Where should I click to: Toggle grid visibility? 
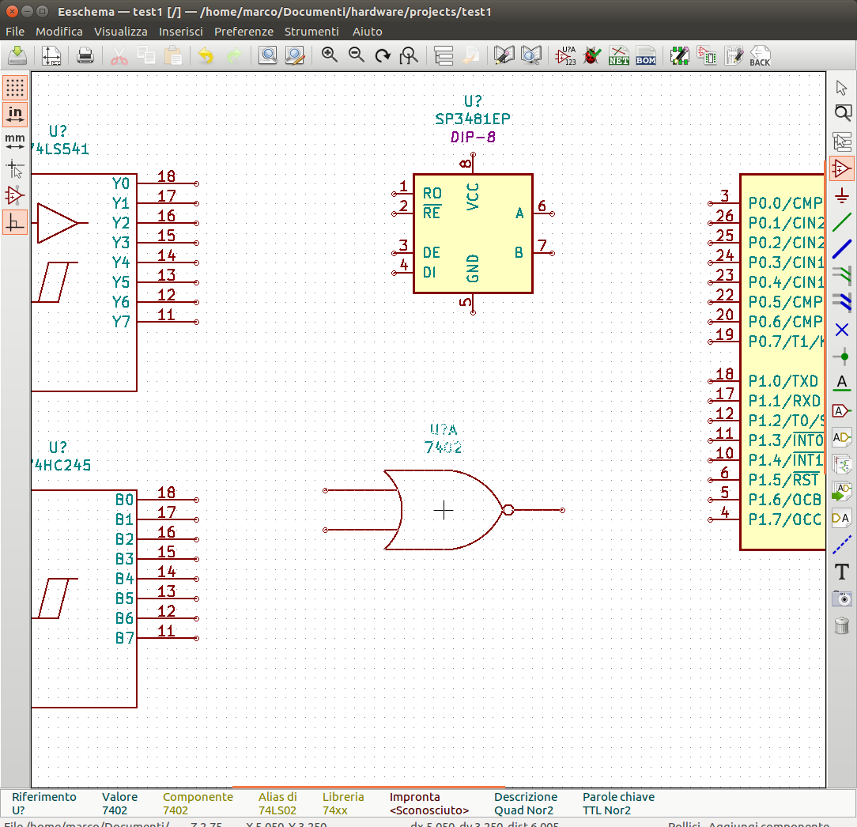(x=15, y=87)
